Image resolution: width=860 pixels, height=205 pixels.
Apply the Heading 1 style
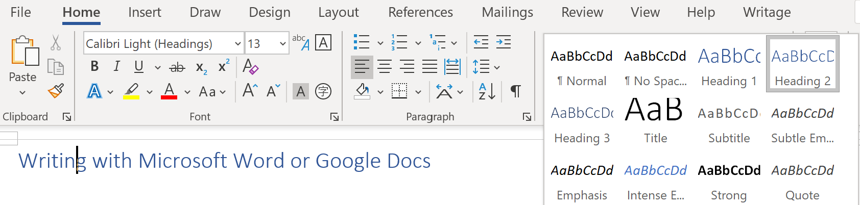click(x=729, y=65)
